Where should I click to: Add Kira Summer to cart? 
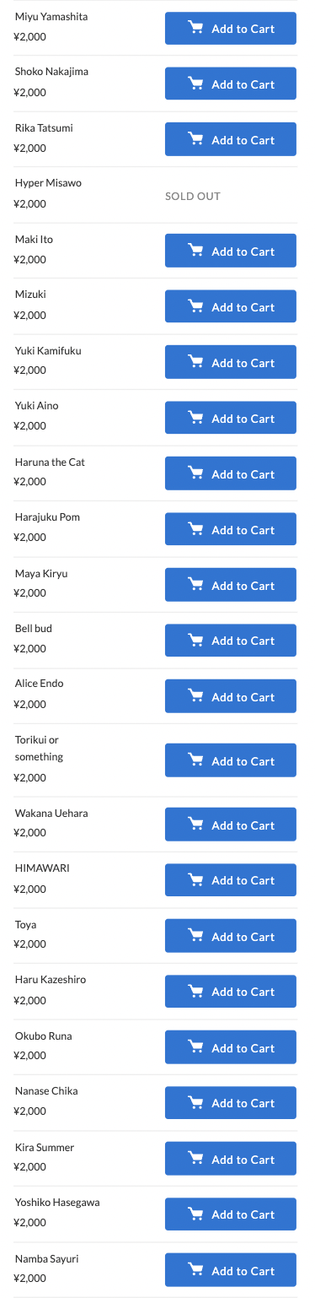pyautogui.click(x=231, y=1160)
